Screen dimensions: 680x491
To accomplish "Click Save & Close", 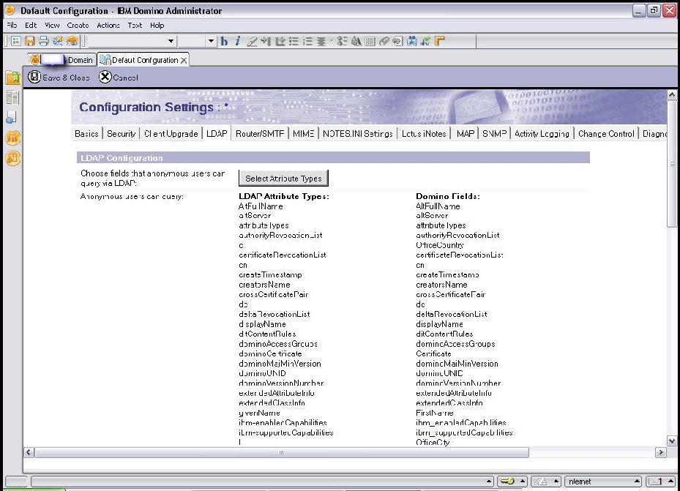I will click(x=59, y=77).
